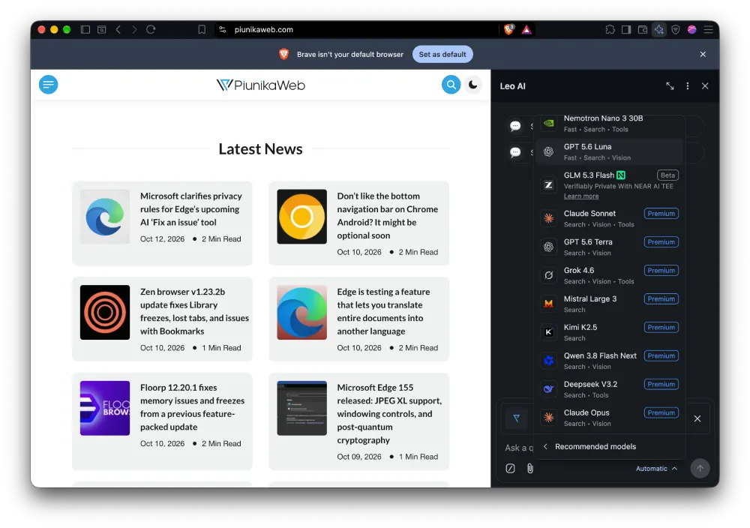The height and width of the screenshot is (528, 750).
Task: Click Beta badge on GLM 5.3 Flash
Action: tap(667, 175)
